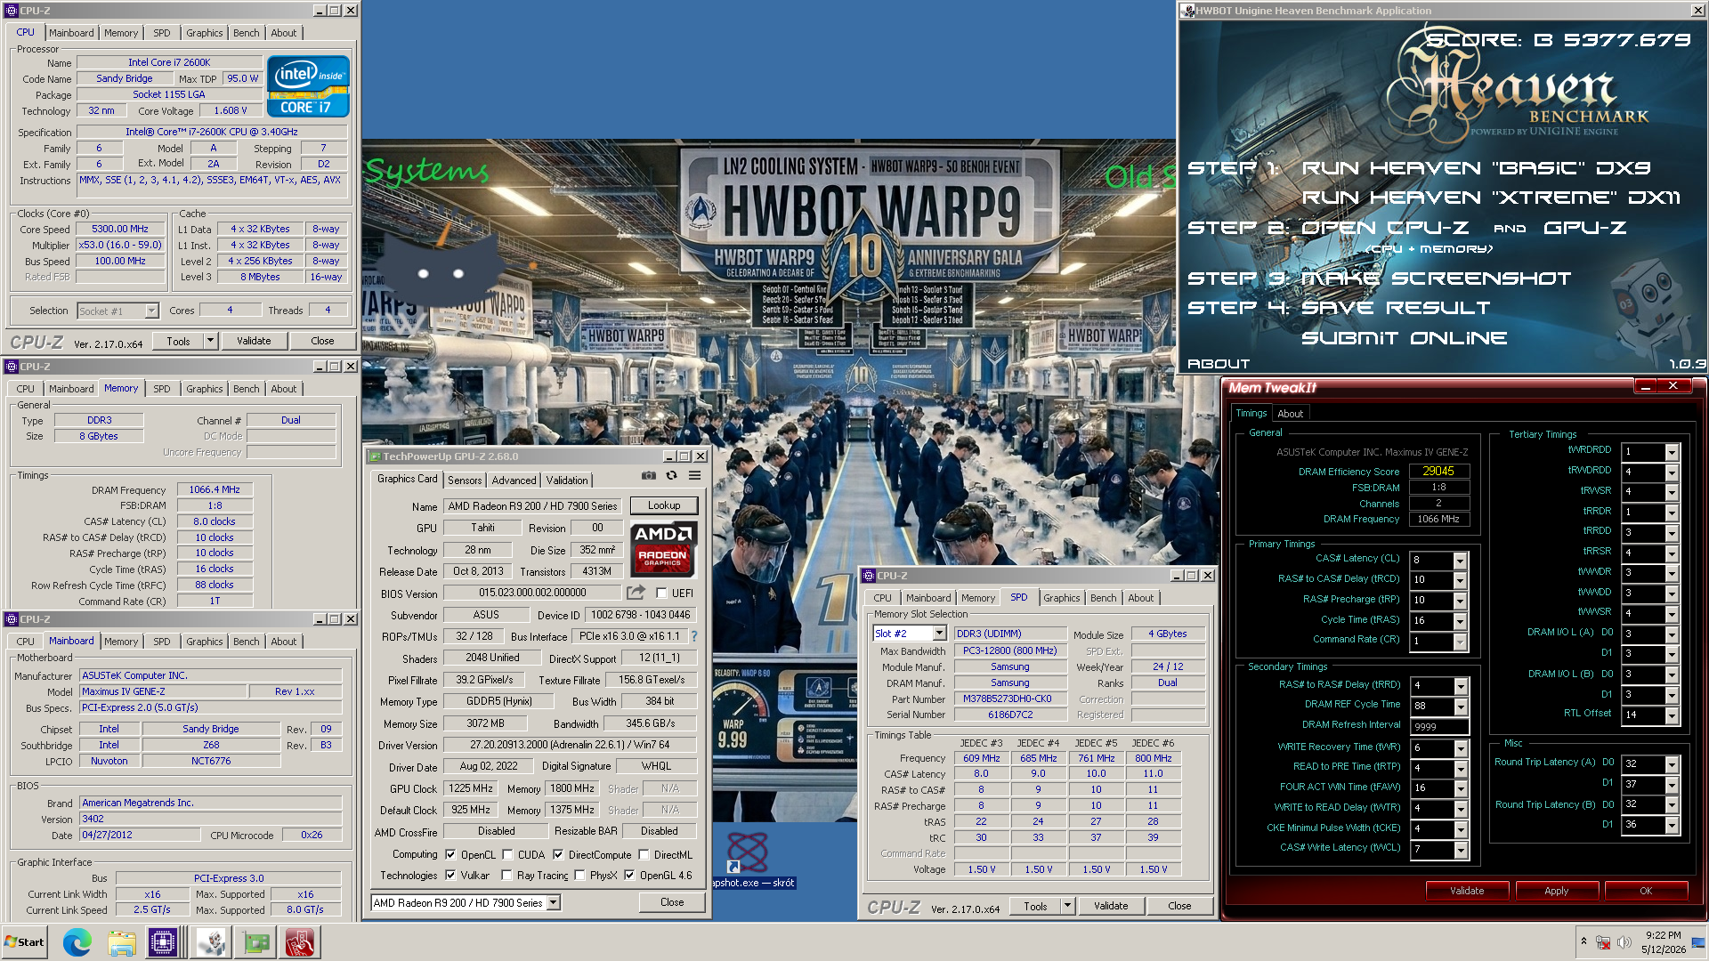This screenshot has height=961, width=1709.
Task: Click the BIOS version share icon
Action: point(636,593)
